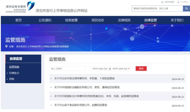Focus the 输入关键字 keyword field
The height and width of the screenshot is (112, 190).
point(67,69)
